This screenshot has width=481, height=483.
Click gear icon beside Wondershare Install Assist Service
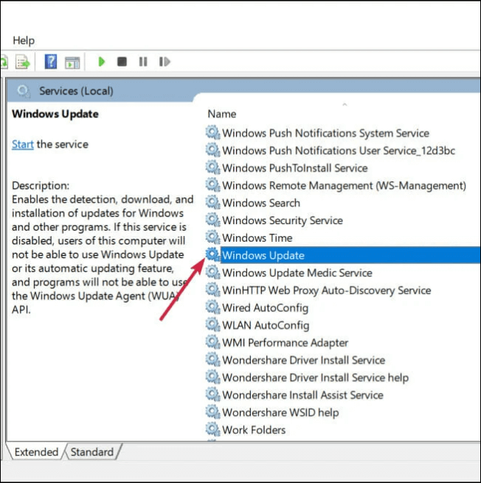(213, 395)
